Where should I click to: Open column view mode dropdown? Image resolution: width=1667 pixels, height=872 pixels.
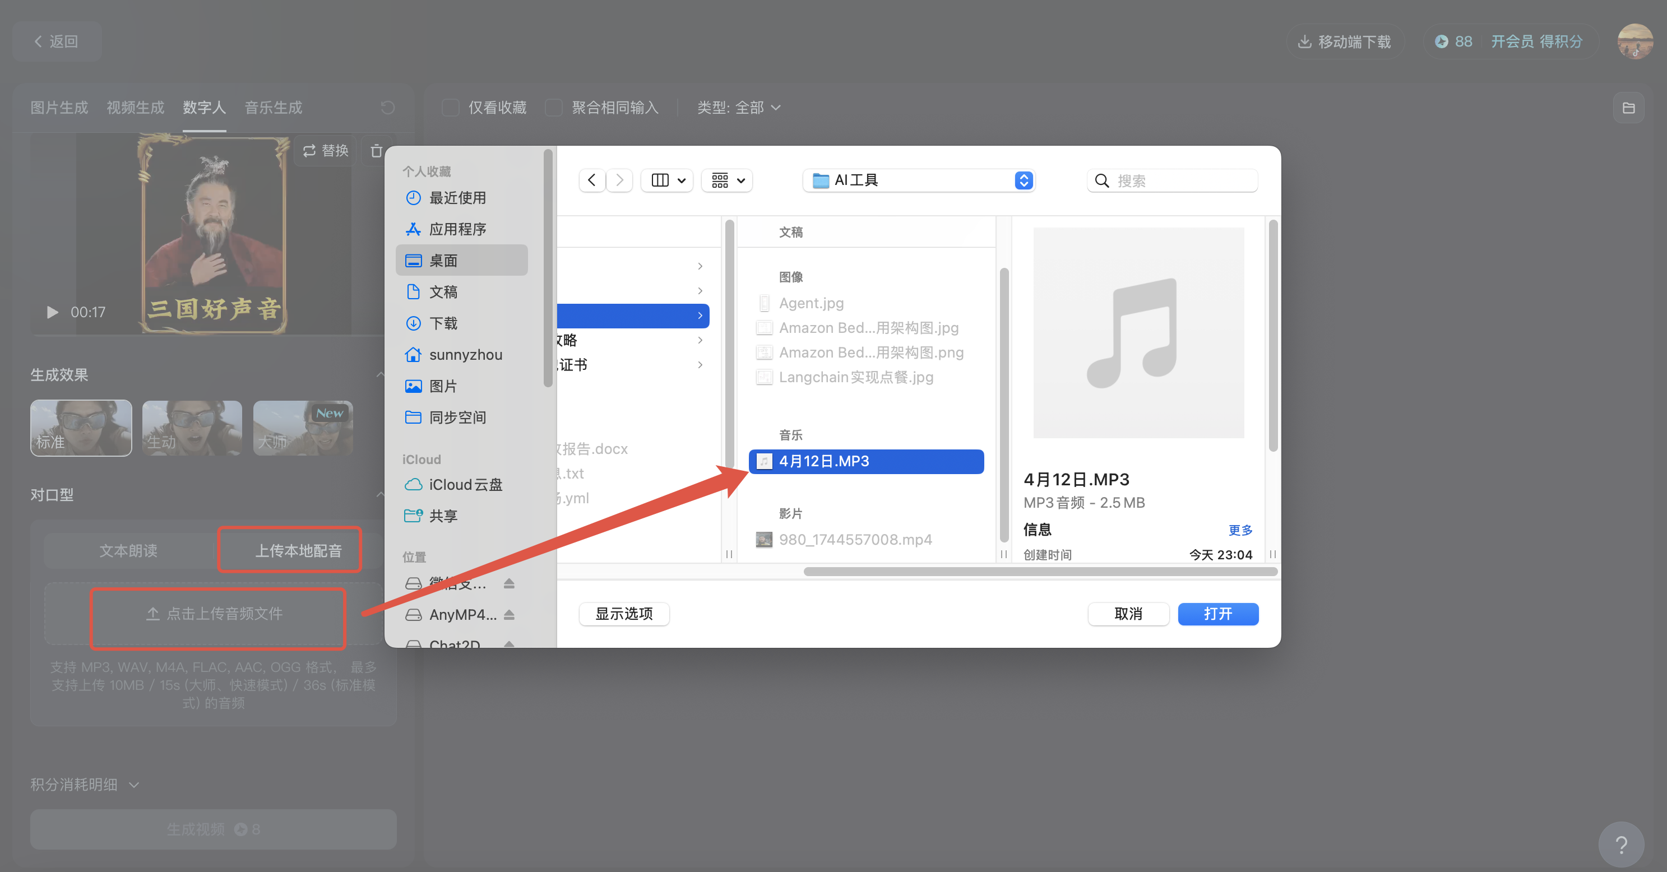(667, 180)
